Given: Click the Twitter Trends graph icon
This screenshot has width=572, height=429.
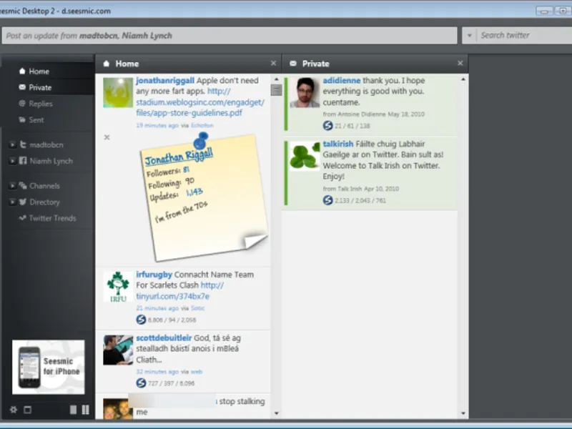Looking at the screenshot, I should click(22, 218).
